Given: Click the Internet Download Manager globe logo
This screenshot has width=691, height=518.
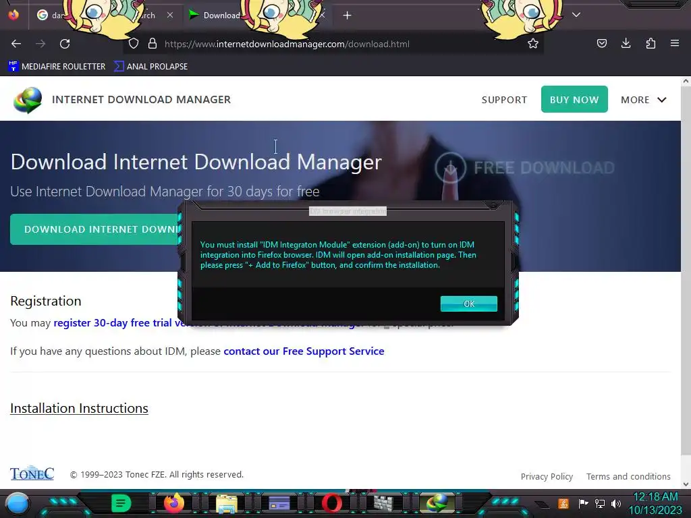Looking at the screenshot, I should click(x=28, y=100).
